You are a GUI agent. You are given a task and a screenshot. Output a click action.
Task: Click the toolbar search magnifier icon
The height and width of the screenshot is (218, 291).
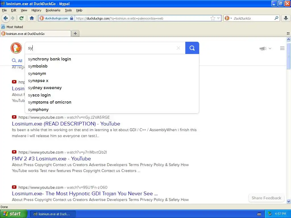tap(276, 18)
